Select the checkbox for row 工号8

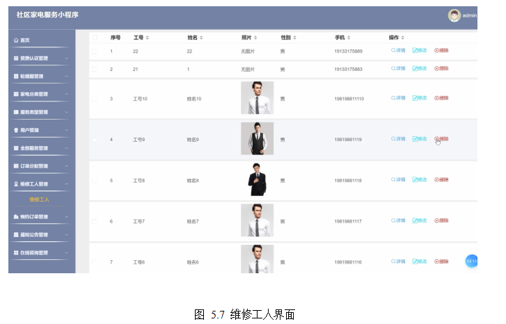(94, 181)
